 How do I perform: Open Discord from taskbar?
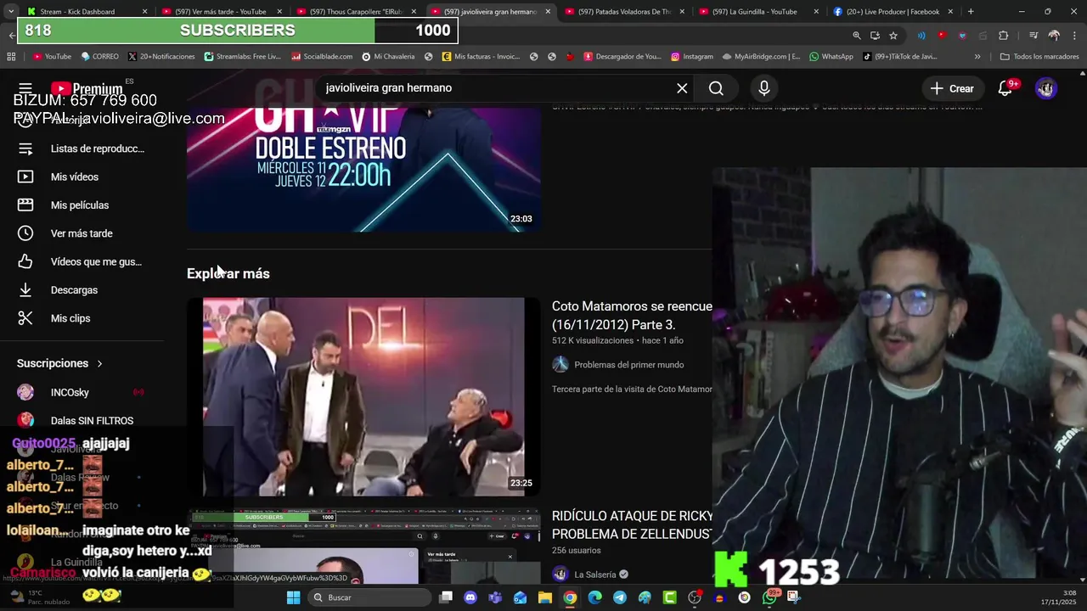pos(470,597)
